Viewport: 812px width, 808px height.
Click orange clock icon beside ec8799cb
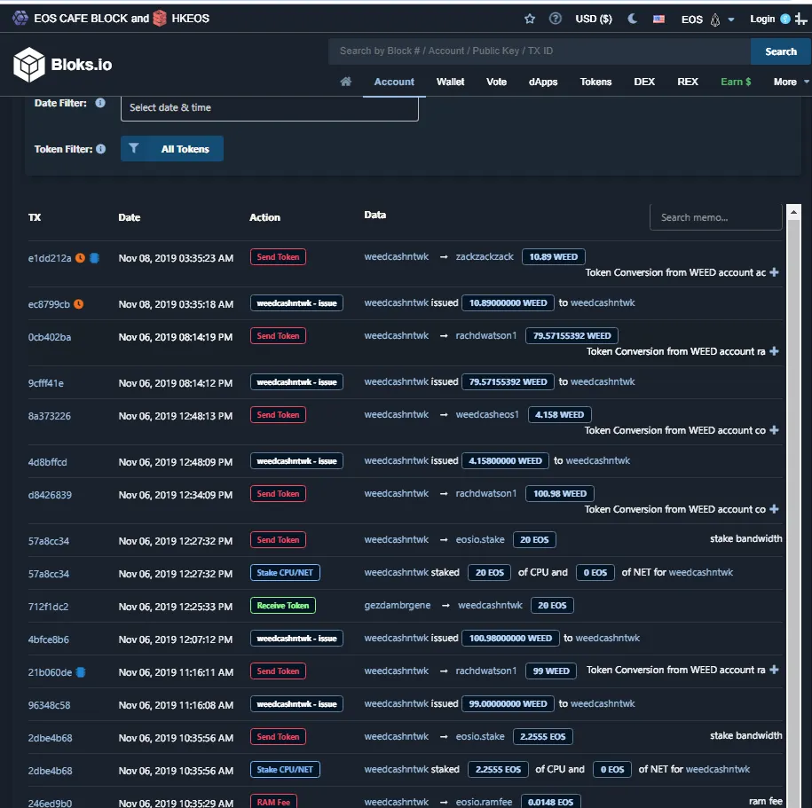78,304
